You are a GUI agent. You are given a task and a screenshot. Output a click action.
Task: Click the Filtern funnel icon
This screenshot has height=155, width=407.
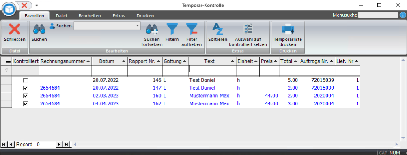pos(172,29)
